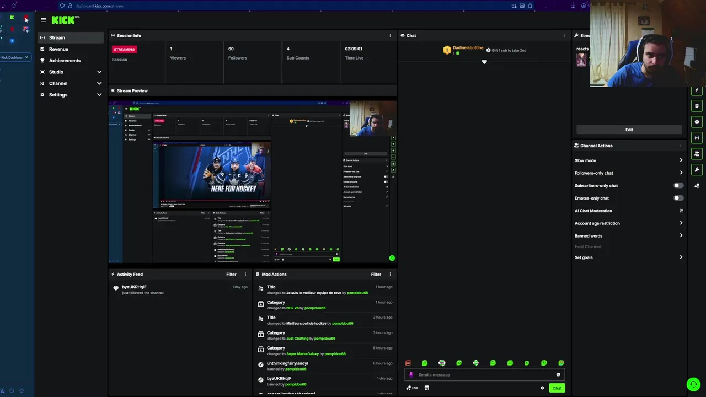Open the Mod Actions three-dot menu
This screenshot has width=706, height=397.
(x=390, y=274)
